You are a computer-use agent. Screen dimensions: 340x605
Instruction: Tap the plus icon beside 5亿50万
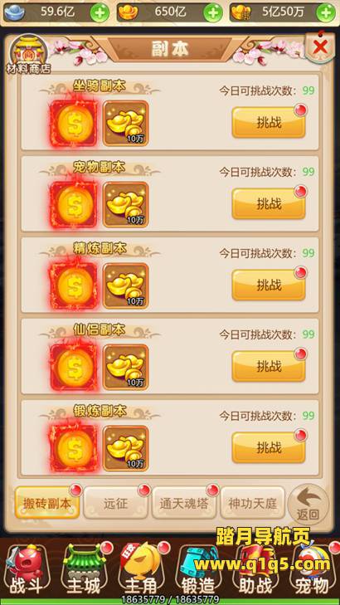[326, 13]
